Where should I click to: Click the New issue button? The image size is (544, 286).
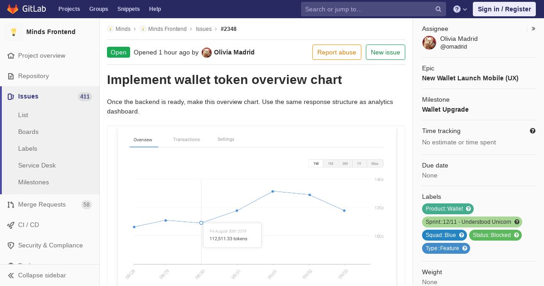(x=385, y=52)
